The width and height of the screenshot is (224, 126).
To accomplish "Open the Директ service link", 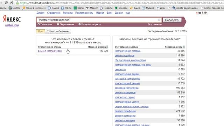I will pos(41,13).
